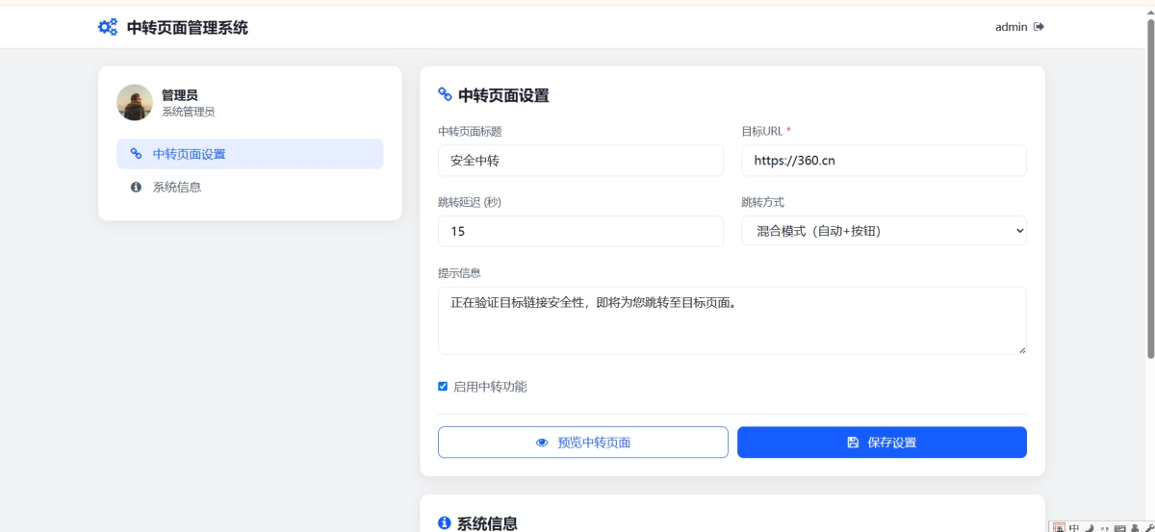Click the wrench icon in IME toolbar

click(x=1148, y=527)
